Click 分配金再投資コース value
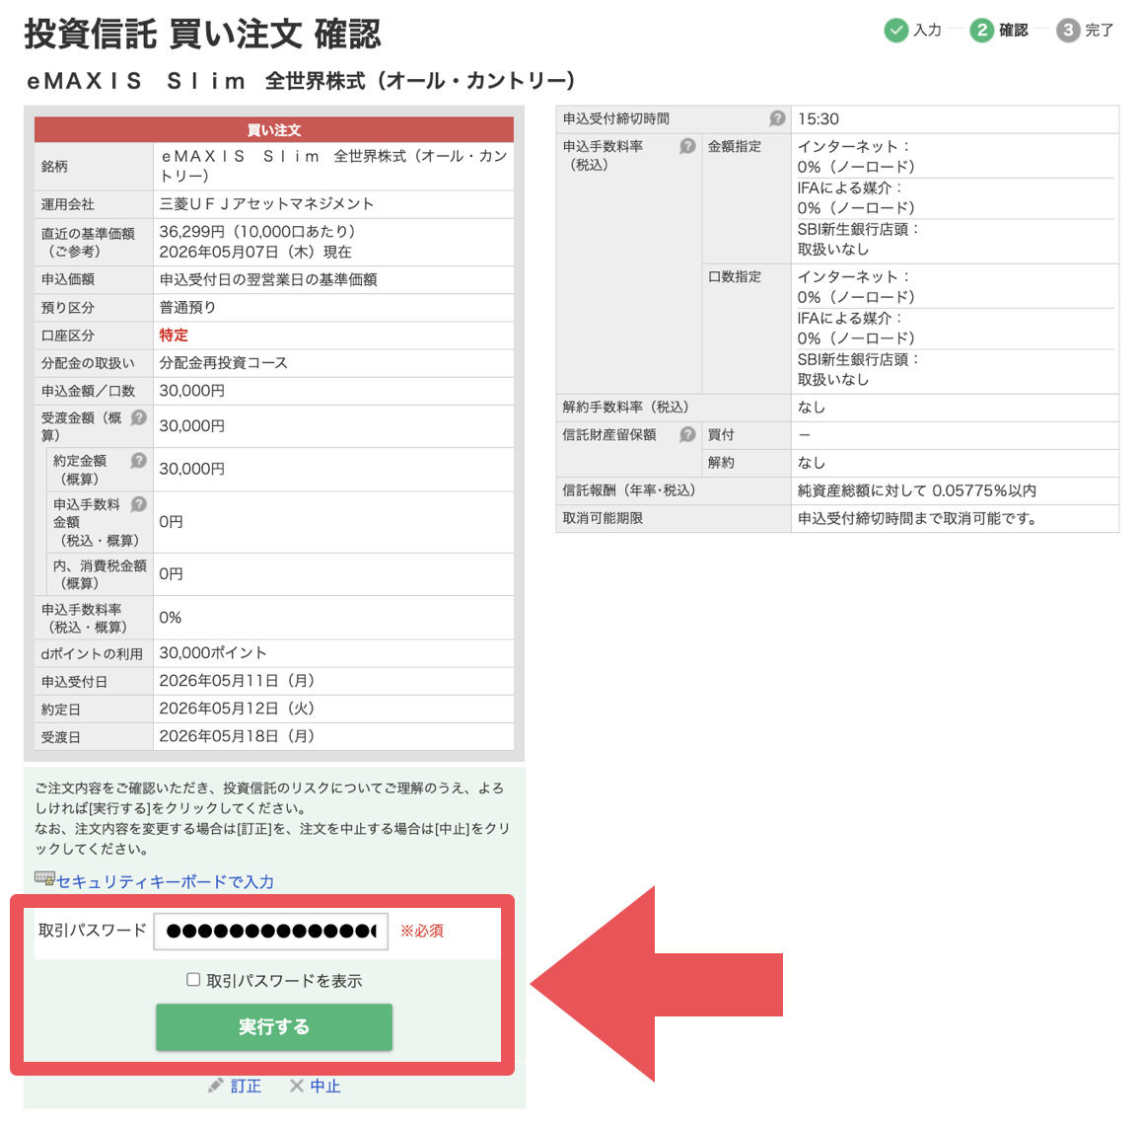Image resolution: width=1140 pixels, height=1125 pixels. [x=223, y=362]
